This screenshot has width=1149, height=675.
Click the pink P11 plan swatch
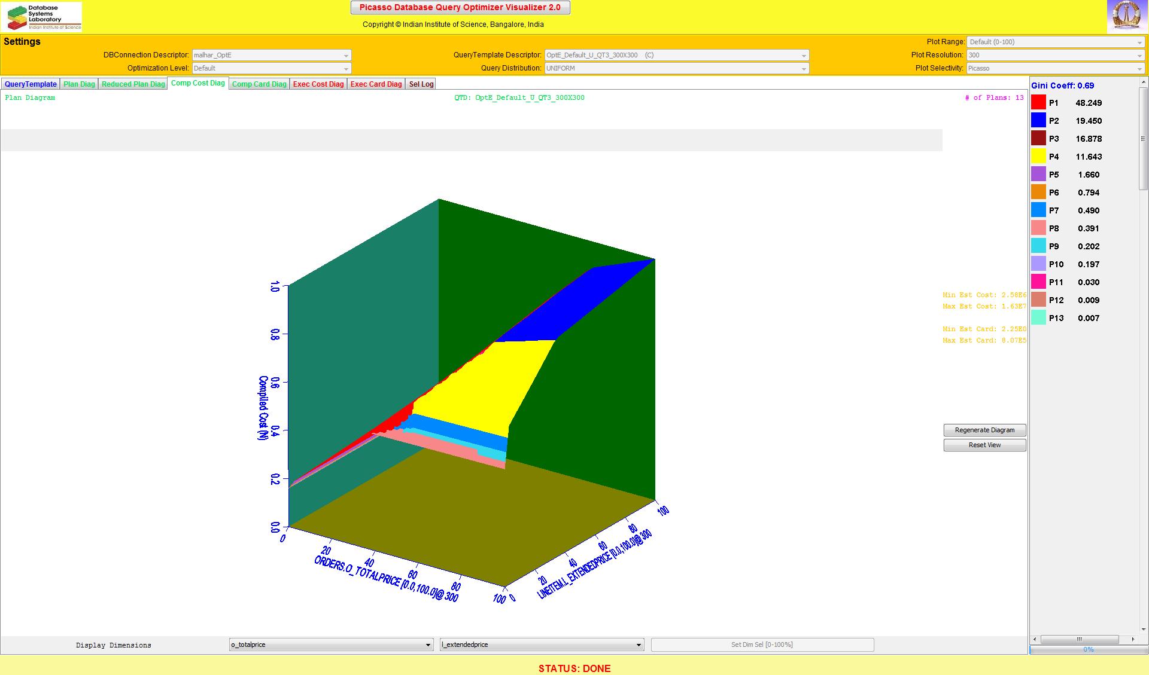click(x=1038, y=282)
